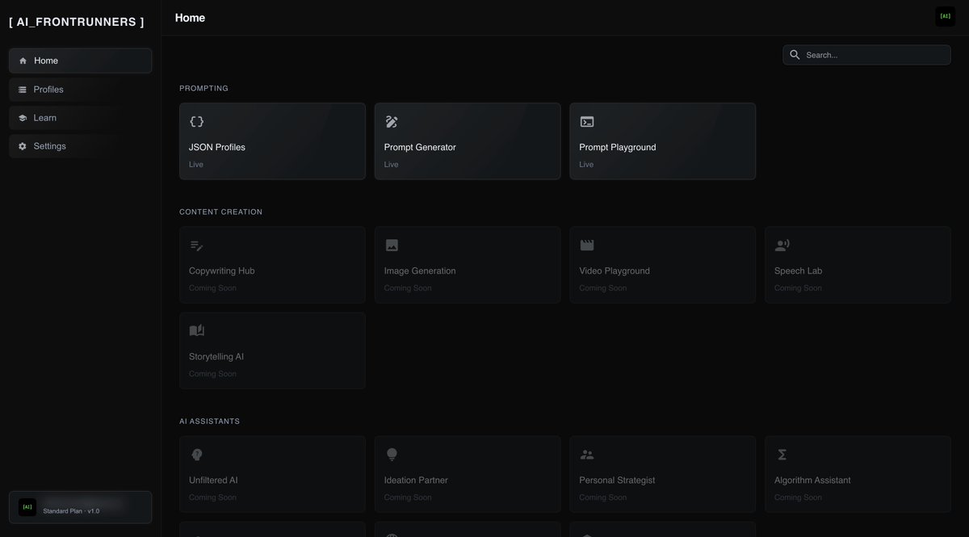Open Profiles in the sidebar

pyautogui.click(x=80, y=90)
